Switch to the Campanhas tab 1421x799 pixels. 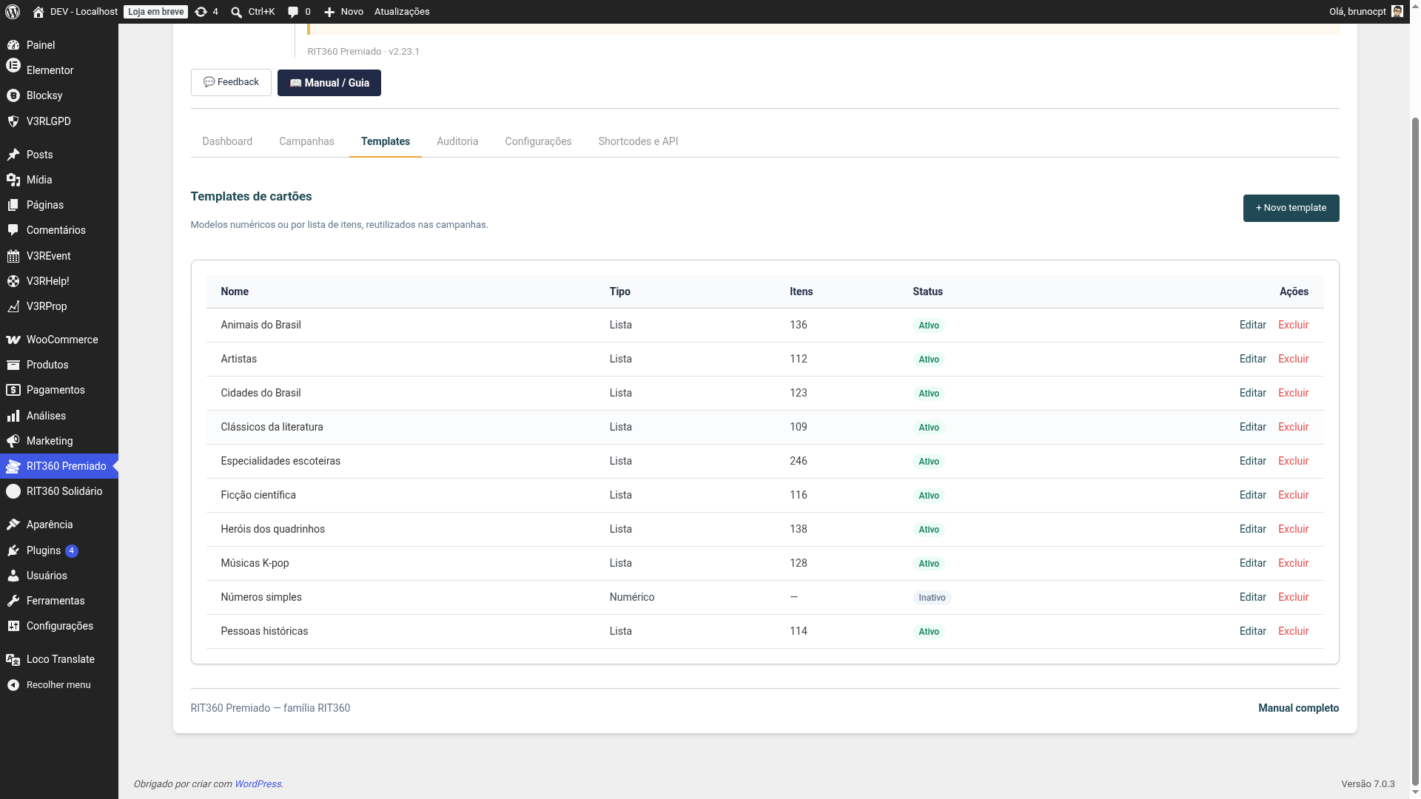pyautogui.click(x=306, y=141)
